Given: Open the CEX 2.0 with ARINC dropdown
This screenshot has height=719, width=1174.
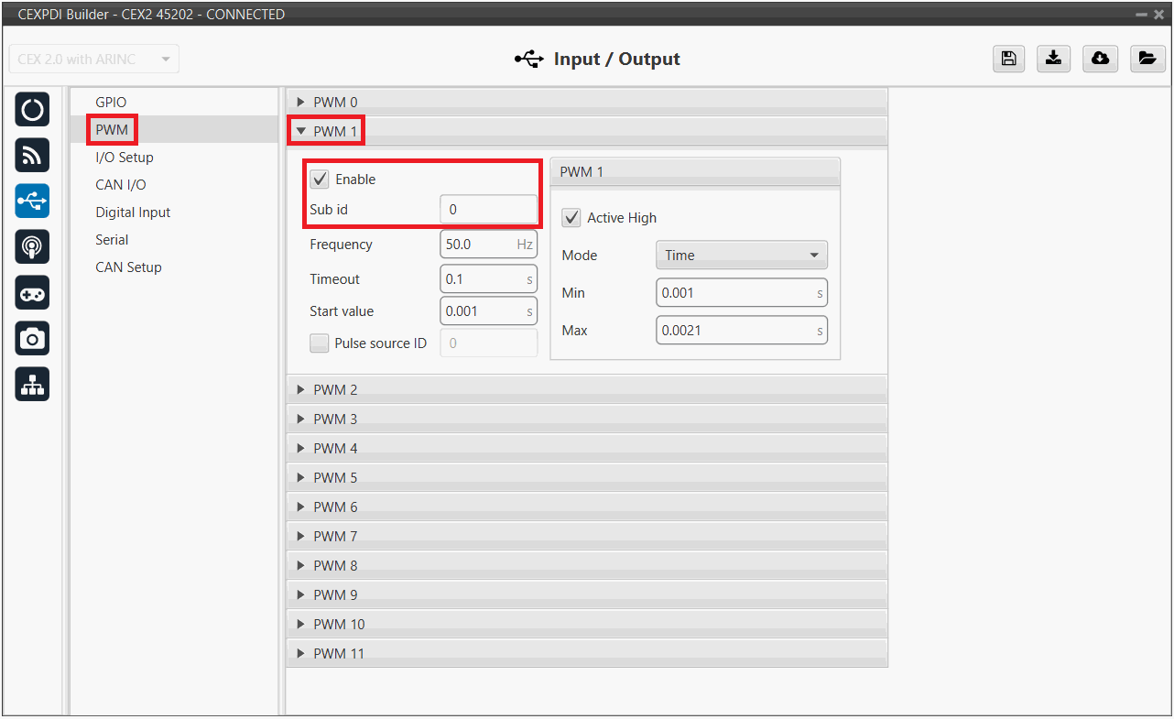Looking at the screenshot, I should pyautogui.click(x=94, y=59).
